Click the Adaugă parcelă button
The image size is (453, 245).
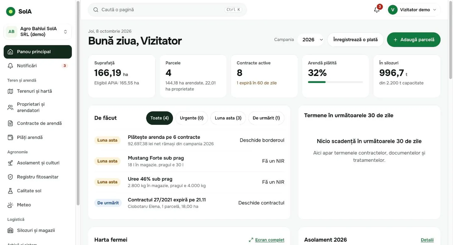point(414,40)
